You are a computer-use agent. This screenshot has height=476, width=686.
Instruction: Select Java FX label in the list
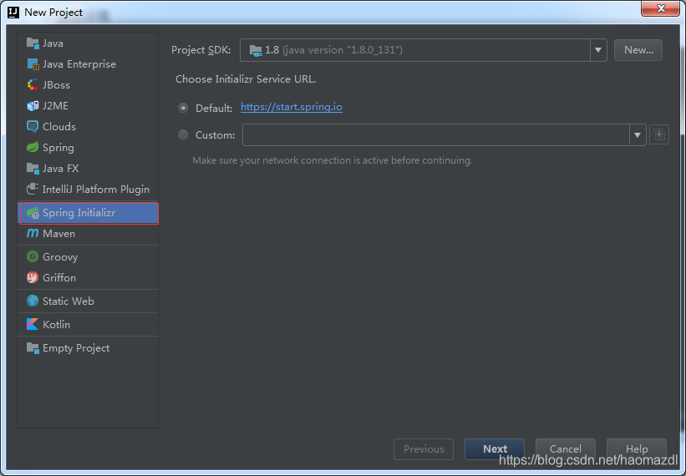coord(61,169)
